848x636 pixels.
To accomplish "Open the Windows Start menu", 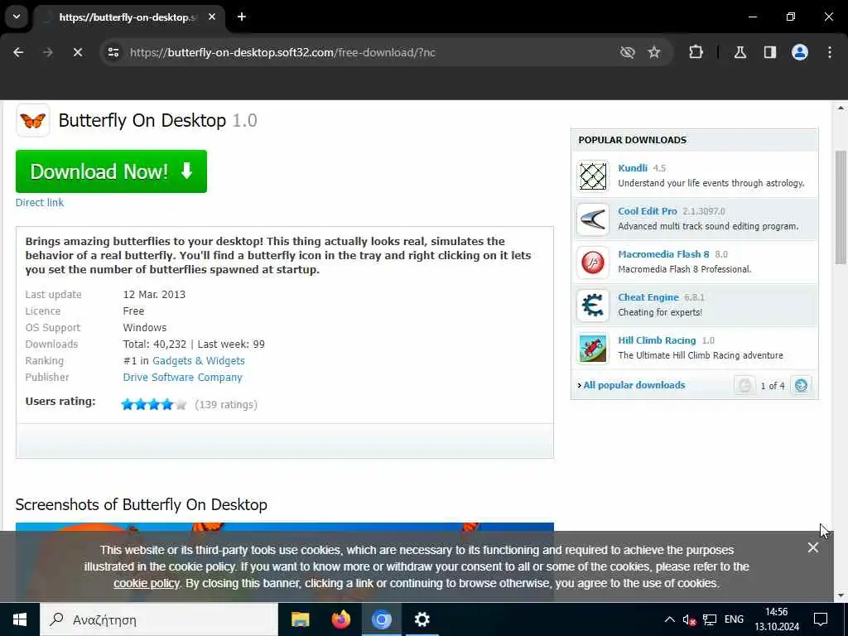I will tap(20, 619).
